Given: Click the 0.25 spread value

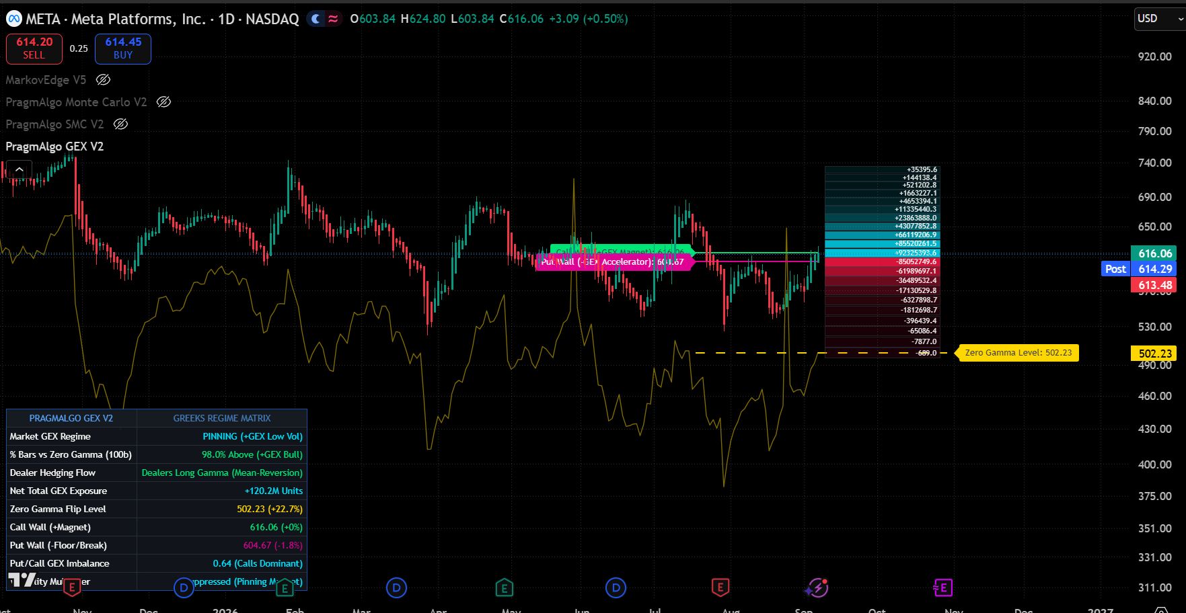Looking at the screenshot, I should point(79,48).
